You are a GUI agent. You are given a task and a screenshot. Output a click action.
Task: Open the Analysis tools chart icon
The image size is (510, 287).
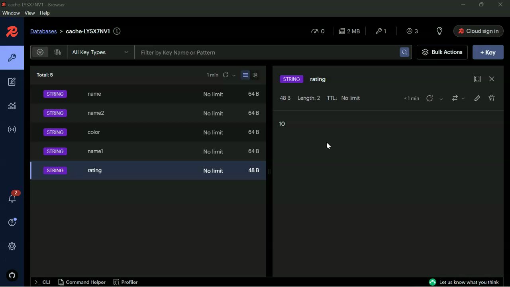(12, 106)
